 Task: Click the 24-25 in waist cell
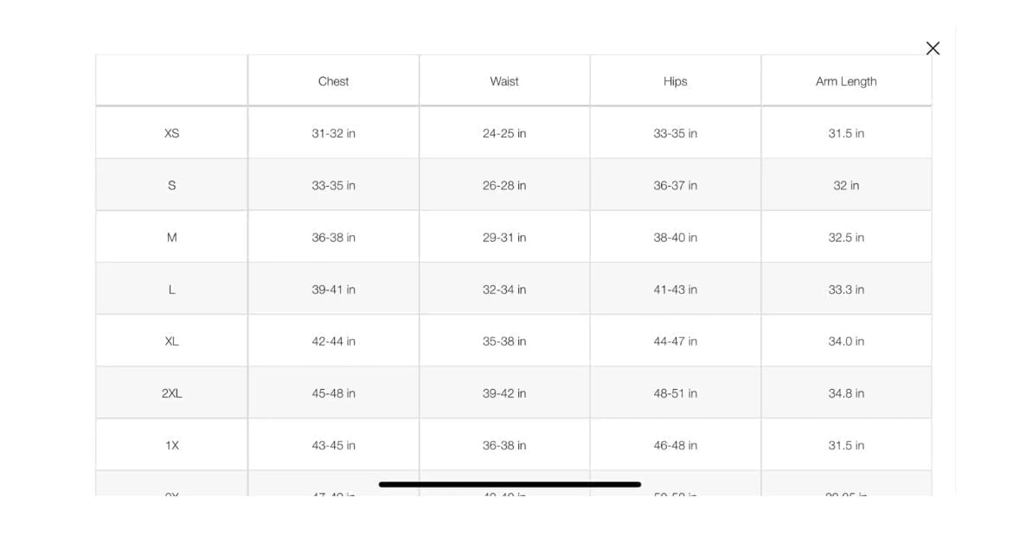click(x=504, y=133)
